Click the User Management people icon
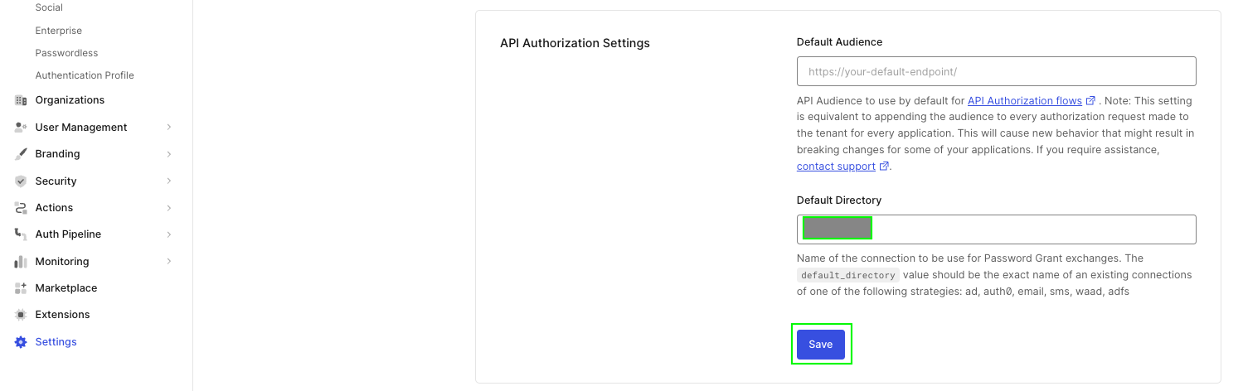Screen dimensions: 1243x391 (x=21, y=128)
